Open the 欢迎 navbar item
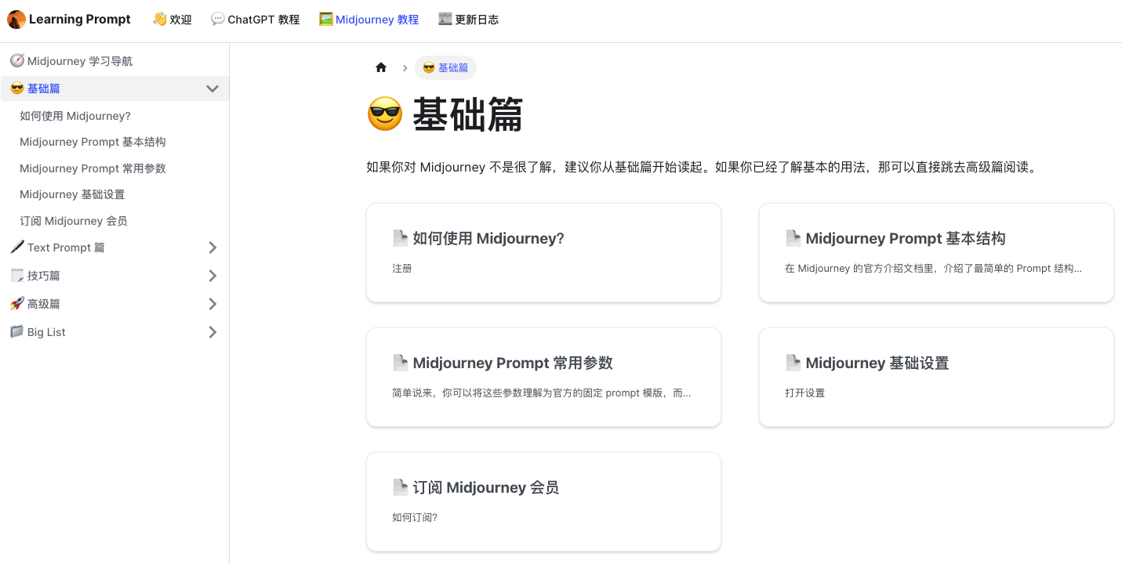The height and width of the screenshot is (564, 1122). 172,20
